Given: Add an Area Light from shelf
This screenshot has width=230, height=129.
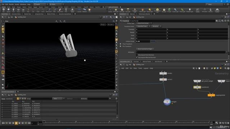Looking at the screenshot, I should click(128, 10).
